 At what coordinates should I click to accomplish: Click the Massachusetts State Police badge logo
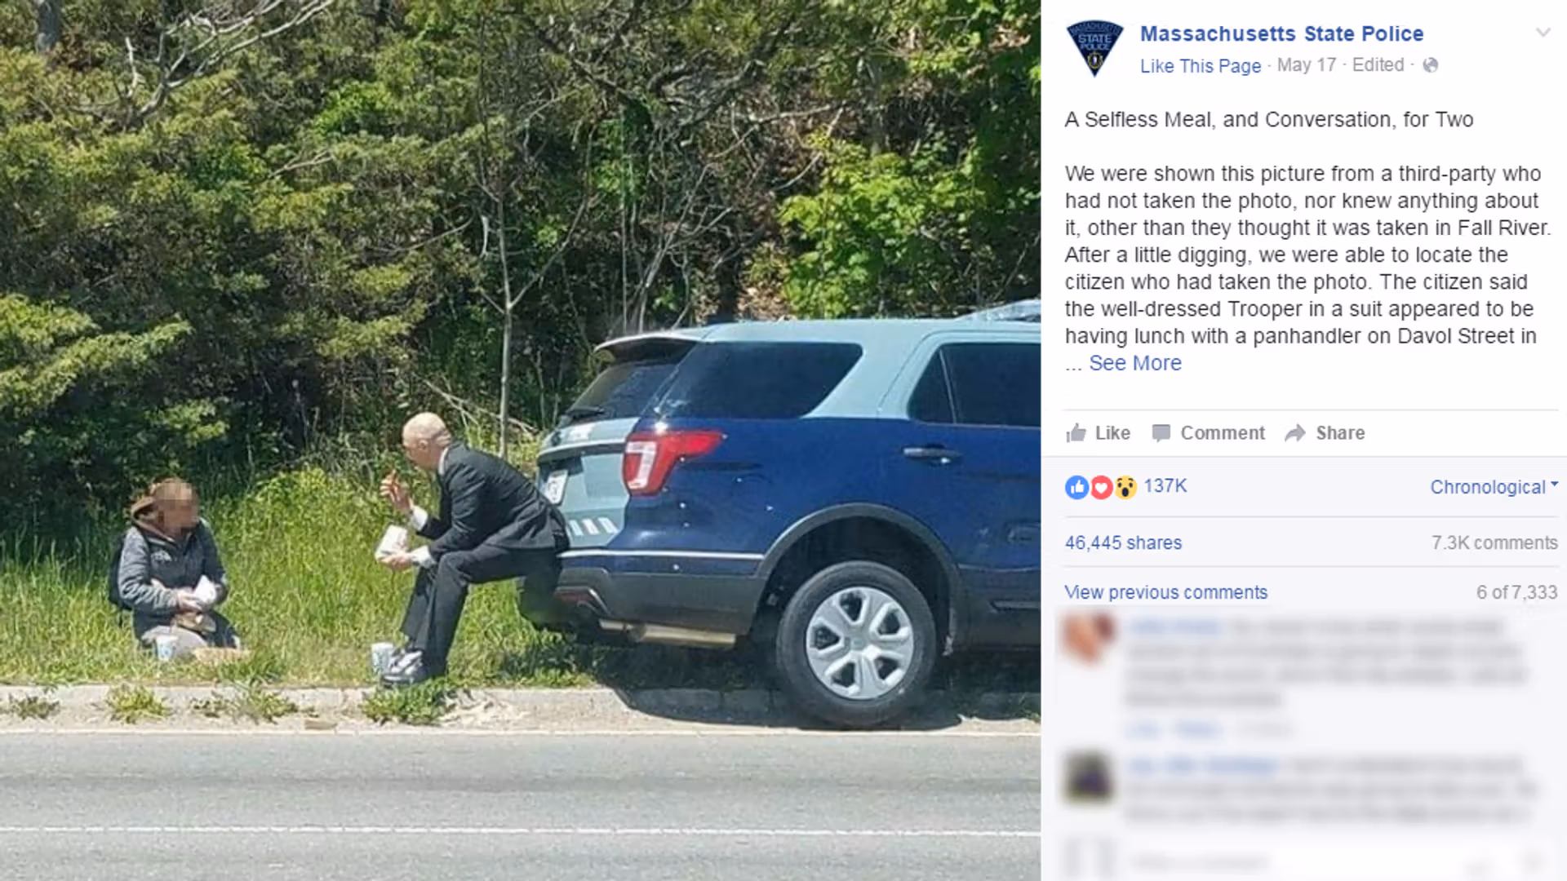click(1094, 48)
